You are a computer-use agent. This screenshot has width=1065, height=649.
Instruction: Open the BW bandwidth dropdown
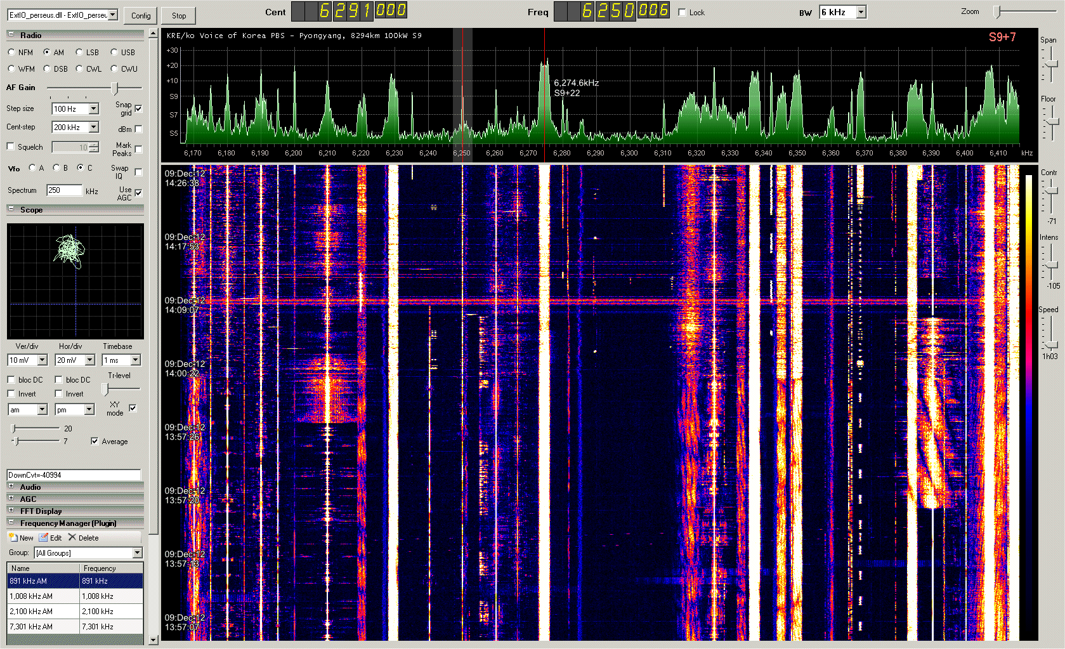click(861, 13)
